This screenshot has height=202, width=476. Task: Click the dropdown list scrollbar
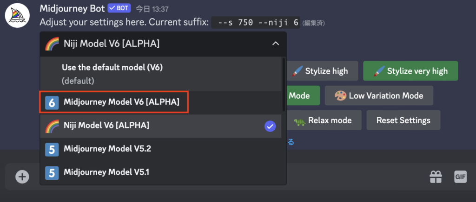[284, 84]
